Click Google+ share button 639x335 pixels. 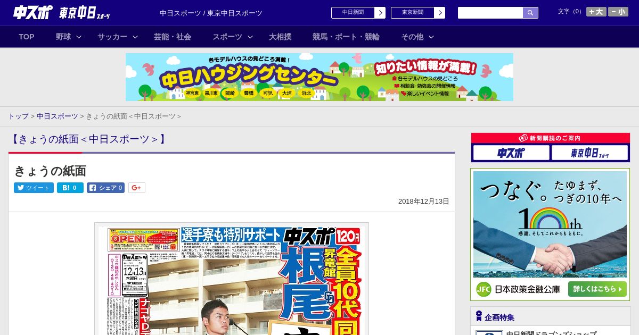tap(137, 188)
